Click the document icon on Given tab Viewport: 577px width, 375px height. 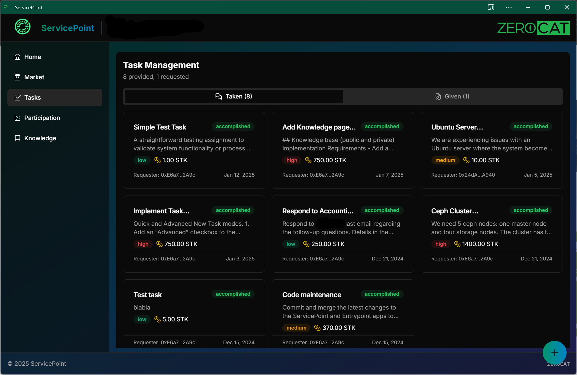point(438,97)
